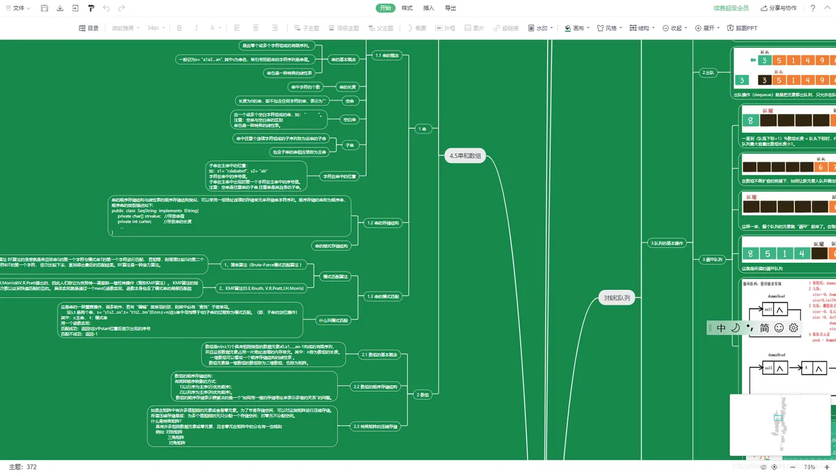Toggle the eye view mode in status bar
Image resolution: width=836 pixels, height=474 pixels.
point(763,467)
